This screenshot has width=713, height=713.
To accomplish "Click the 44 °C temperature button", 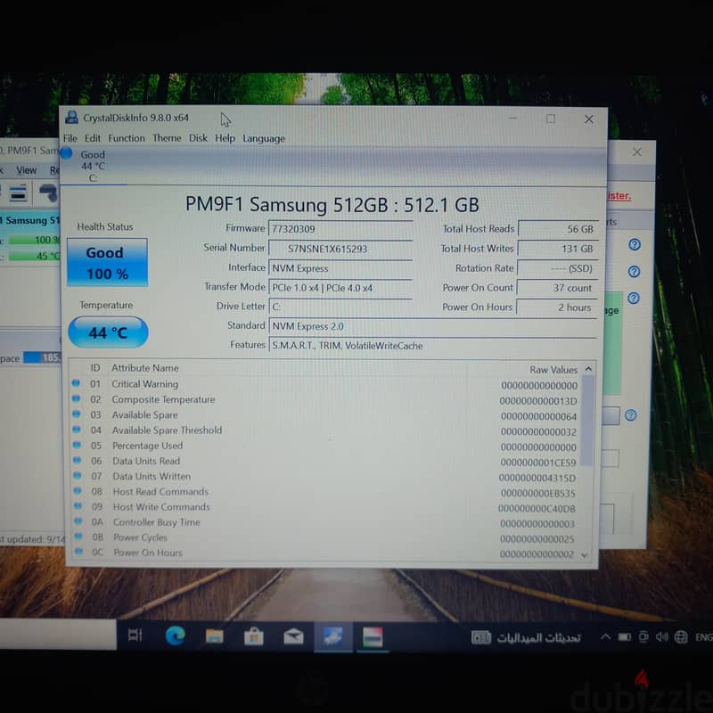I will (108, 332).
